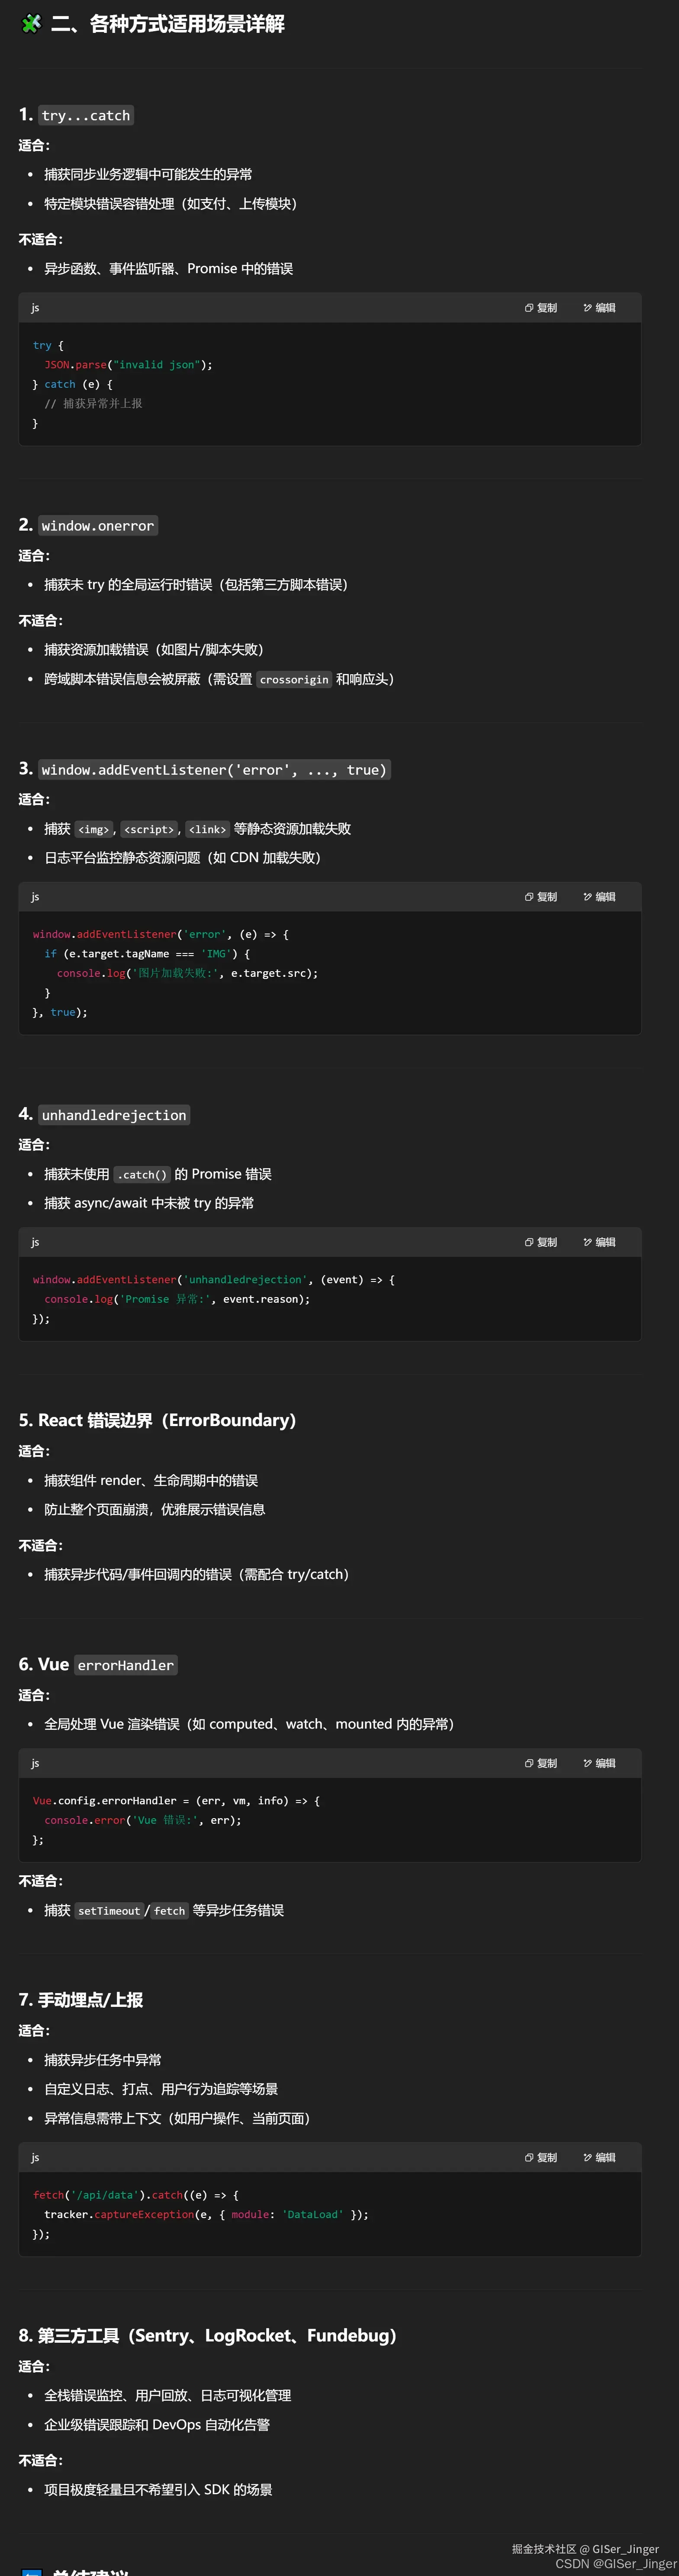Click the line fetch('/api/data').catch((e) => {
Viewport: 679px width, 2576px height.
click(x=136, y=2195)
